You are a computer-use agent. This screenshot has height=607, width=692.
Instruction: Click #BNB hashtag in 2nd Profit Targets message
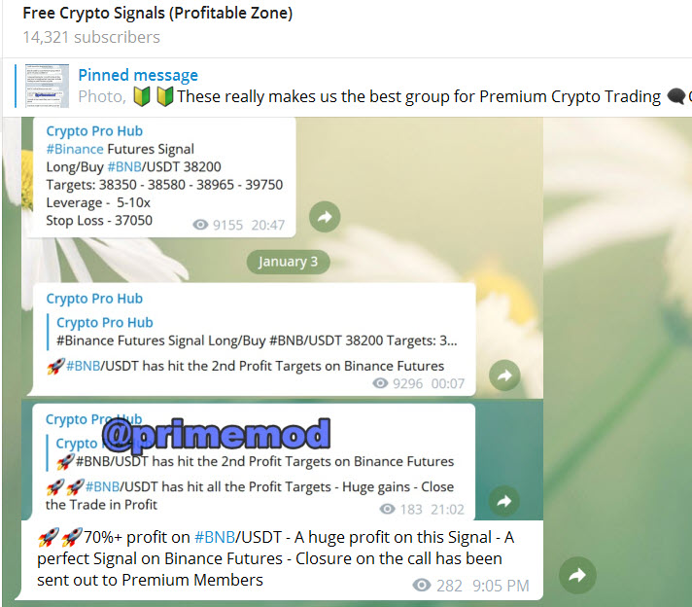[84, 366]
